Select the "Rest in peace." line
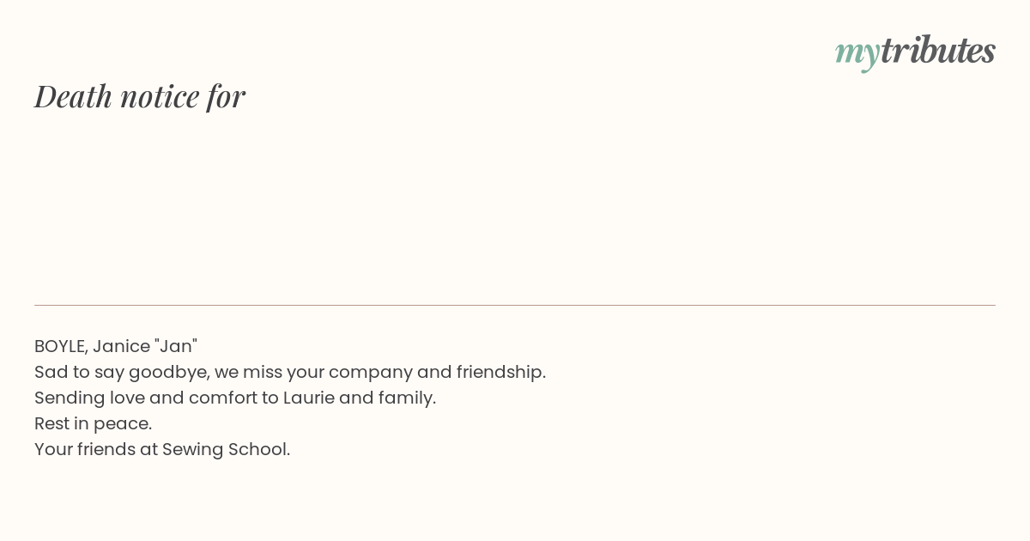The height and width of the screenshot is (541, 1030). (94, 423)
